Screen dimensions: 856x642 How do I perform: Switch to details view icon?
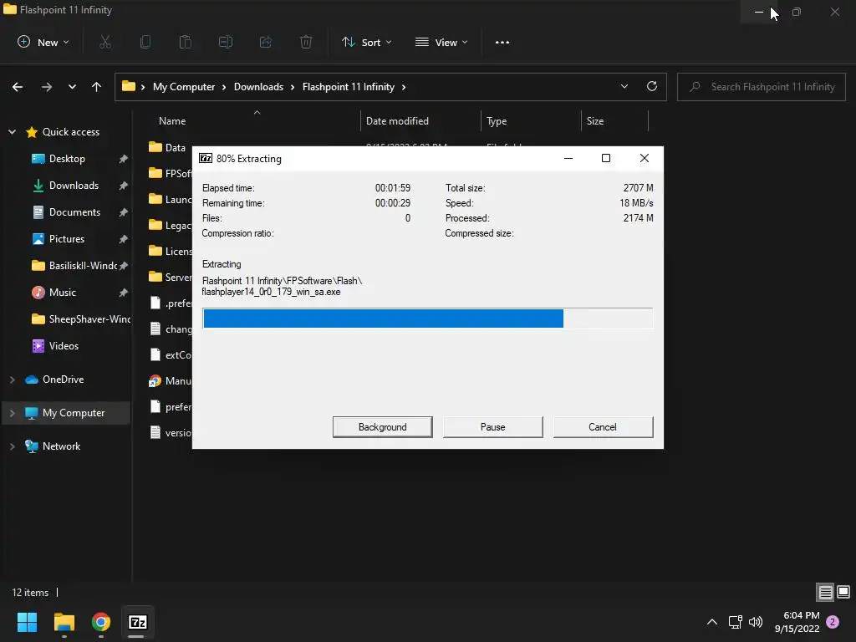point(825,593)
